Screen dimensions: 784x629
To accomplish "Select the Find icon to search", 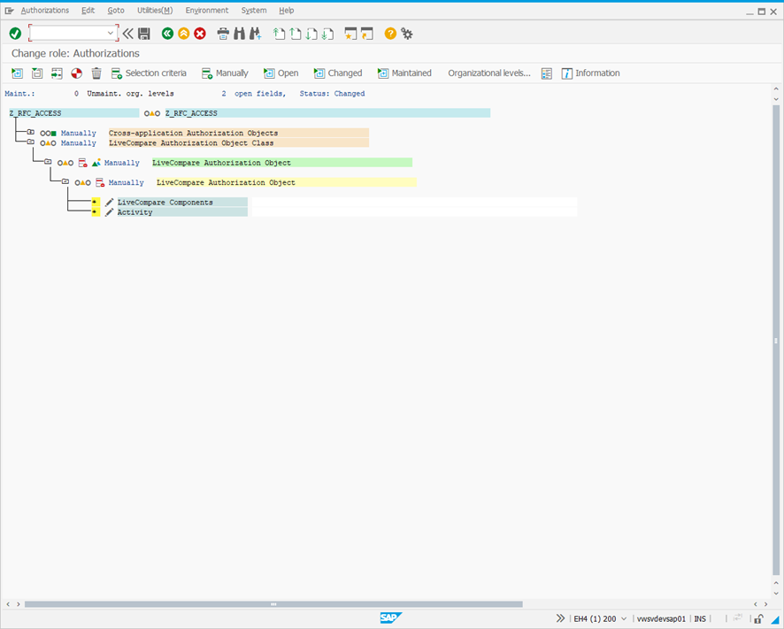I will (240, 34).
